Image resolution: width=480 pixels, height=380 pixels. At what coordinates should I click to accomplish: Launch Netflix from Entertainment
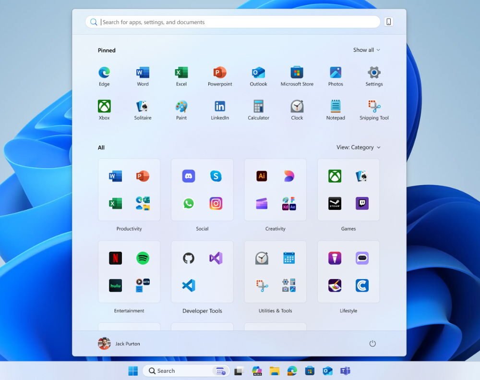coord(115,258)
